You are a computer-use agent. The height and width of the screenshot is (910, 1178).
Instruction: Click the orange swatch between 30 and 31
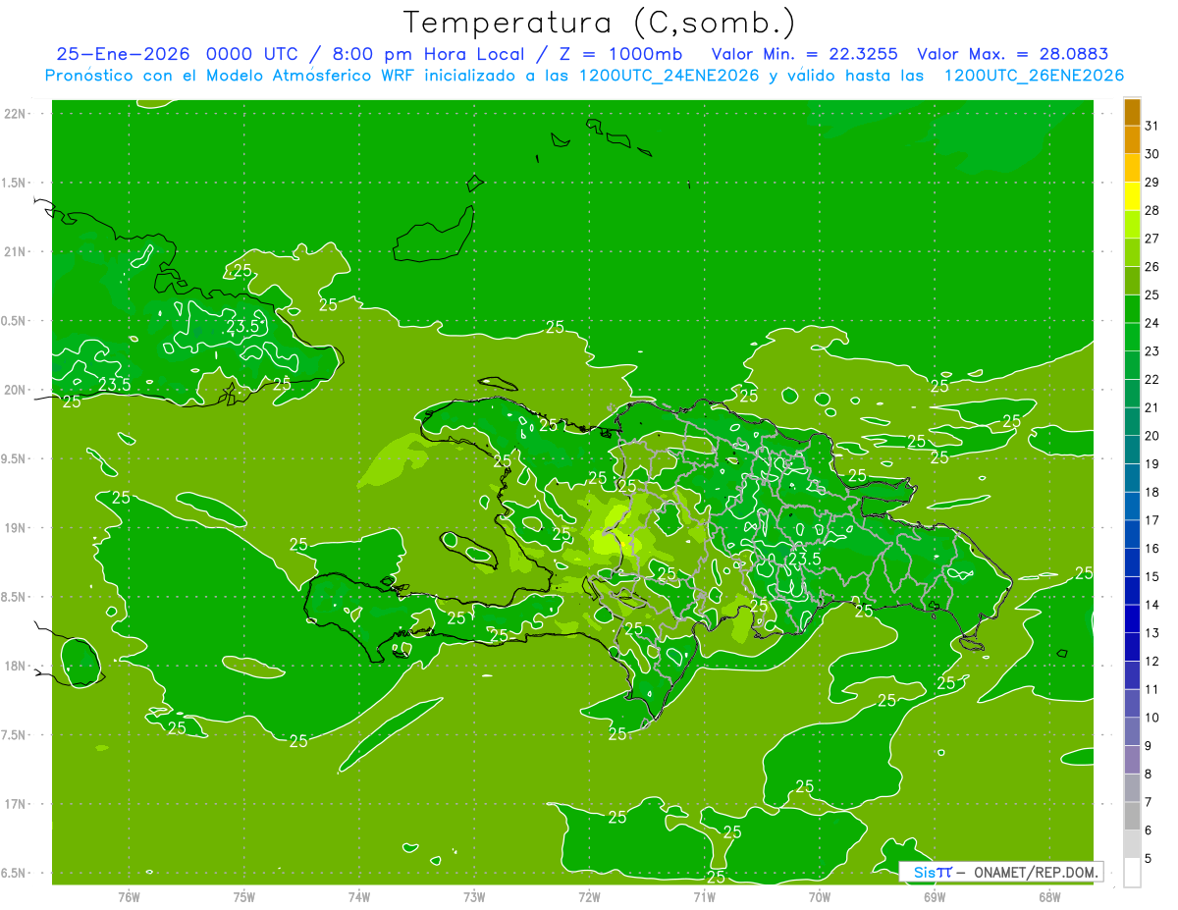[1132, 140]
